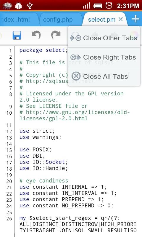Image resolution: width=142 pixels, height=237 pixels.
Task: Choose Close Right Tabs
Action: click(104, 57)
